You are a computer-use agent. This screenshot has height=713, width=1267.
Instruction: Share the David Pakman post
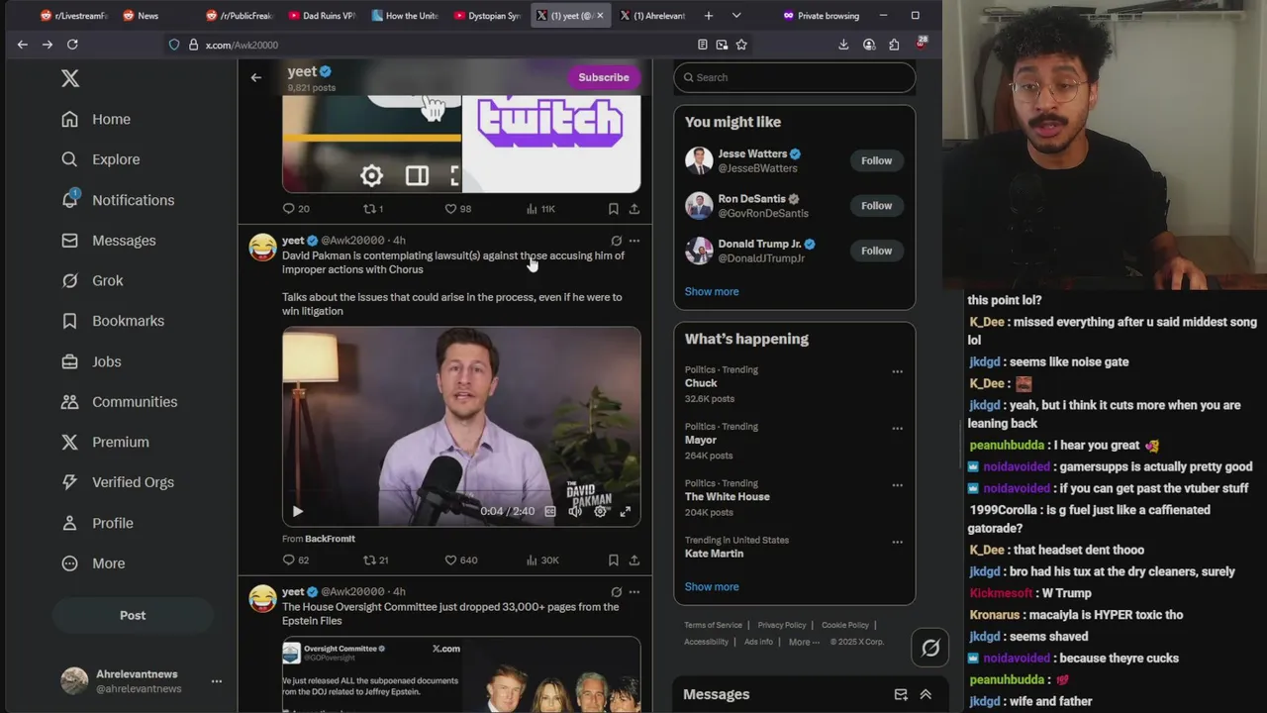tap(633, 560)
